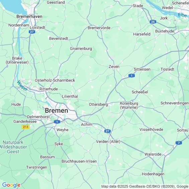Click the Elbe river label
Image resolution: width=189 pixels, height=189 pixels.
pos(182,15)
